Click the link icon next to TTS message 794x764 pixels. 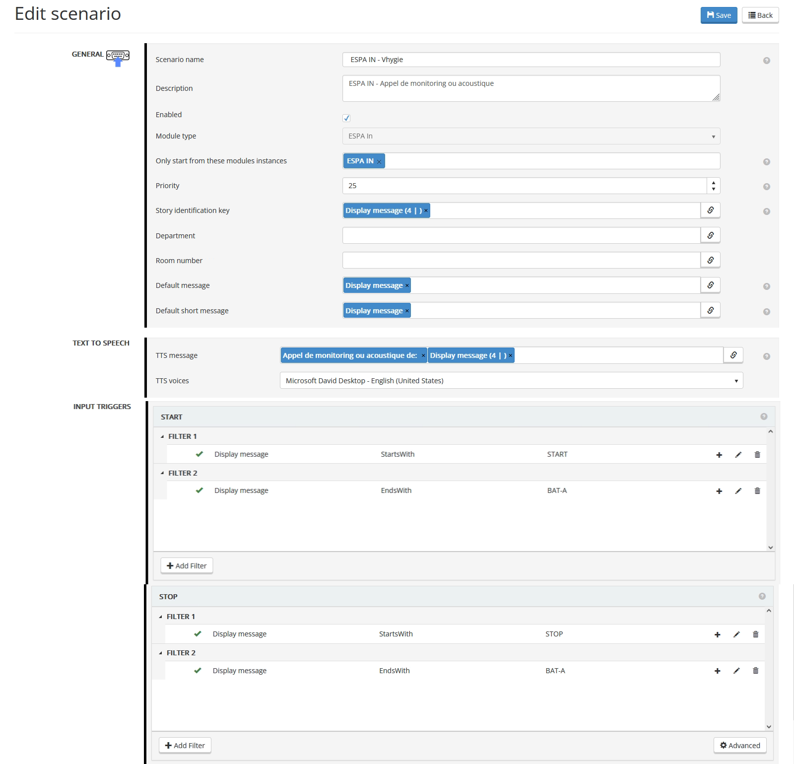click(x=733, y=355)
